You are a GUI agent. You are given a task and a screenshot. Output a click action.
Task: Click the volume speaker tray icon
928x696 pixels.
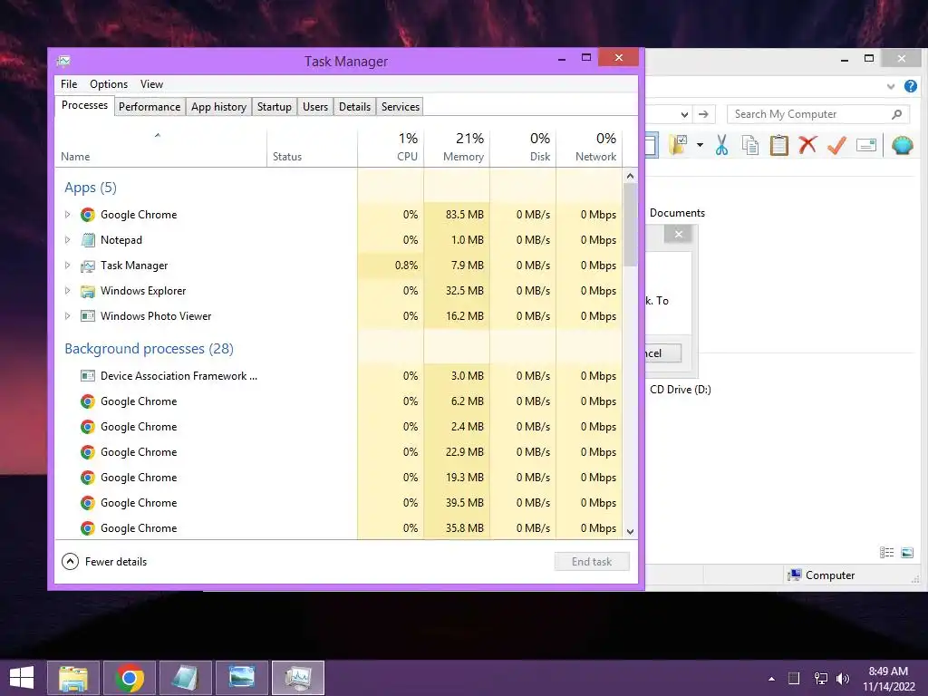pos(842,679)
